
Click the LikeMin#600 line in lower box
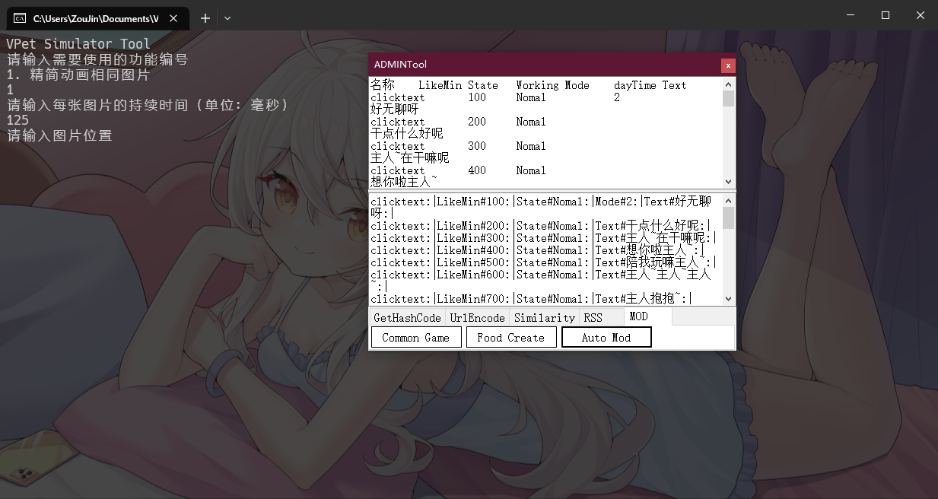tap(541, 281)
